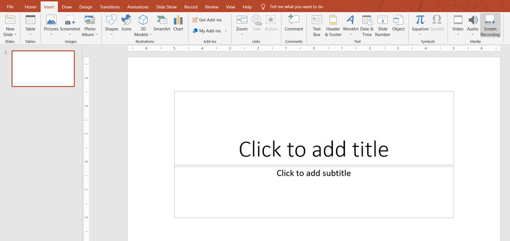Expand the My Add-ins dropdown arrow
The height and width of the screenshot is (241, 510).
226,31
